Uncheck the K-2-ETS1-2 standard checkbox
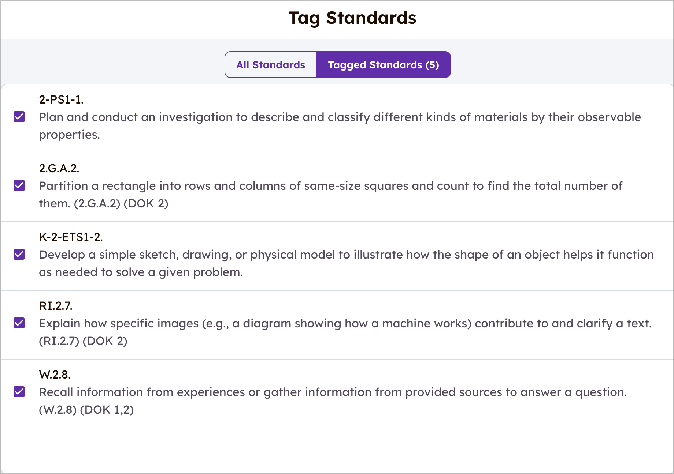 coord(19,254)
